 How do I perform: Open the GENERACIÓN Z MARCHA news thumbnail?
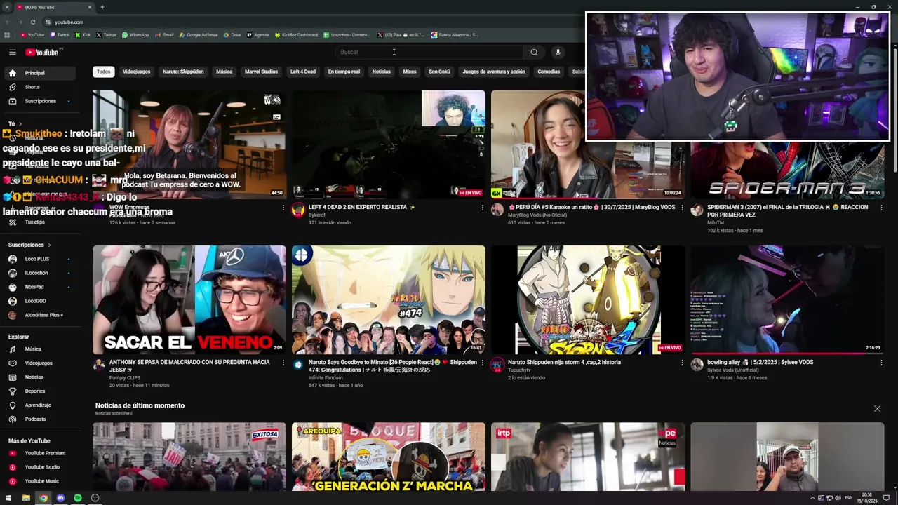click(389, 457)
